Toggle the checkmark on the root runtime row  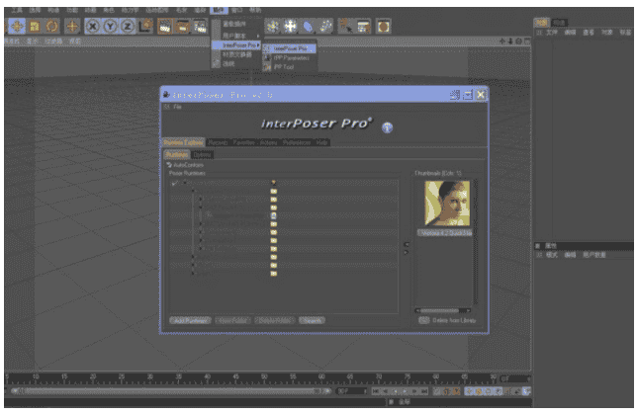pos(174,183)
